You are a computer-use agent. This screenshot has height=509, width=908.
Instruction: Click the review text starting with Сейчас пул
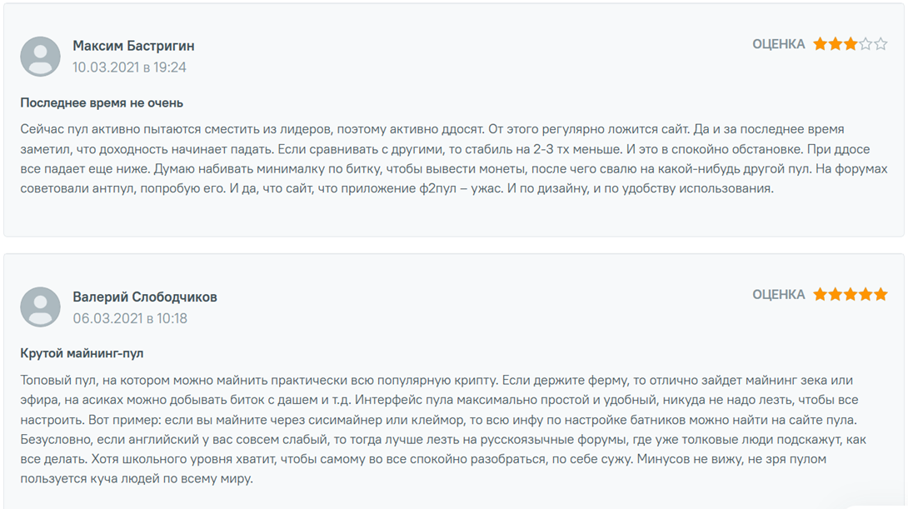click(x=454, y=158)
